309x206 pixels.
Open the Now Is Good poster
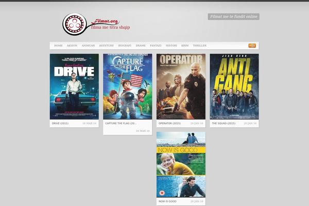(x=181, y=165)
